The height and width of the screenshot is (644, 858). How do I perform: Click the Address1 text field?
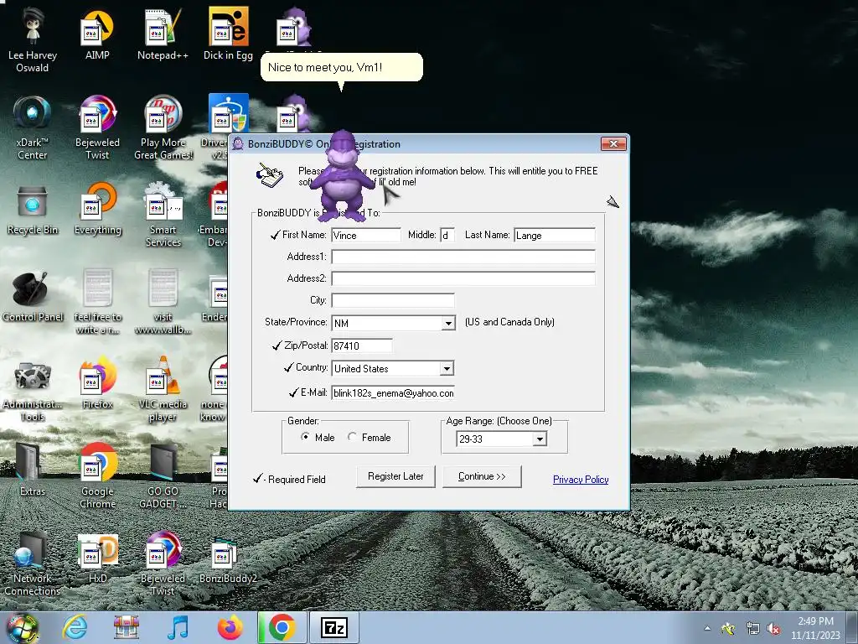click(x=463, y=257)
